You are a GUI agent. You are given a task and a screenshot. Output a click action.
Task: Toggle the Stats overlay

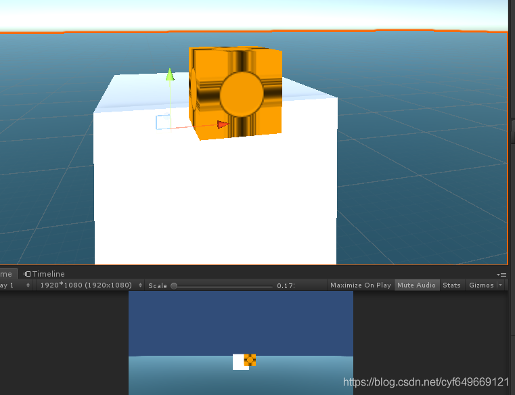[451, 285]
